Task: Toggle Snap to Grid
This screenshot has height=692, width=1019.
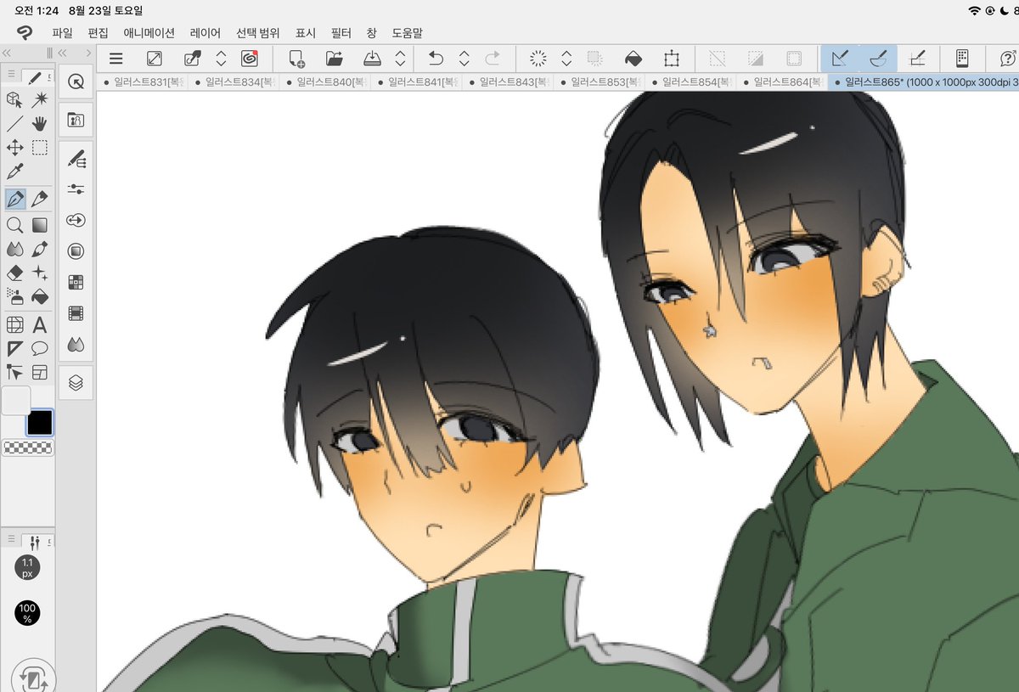Action: [x=916, y=59]
